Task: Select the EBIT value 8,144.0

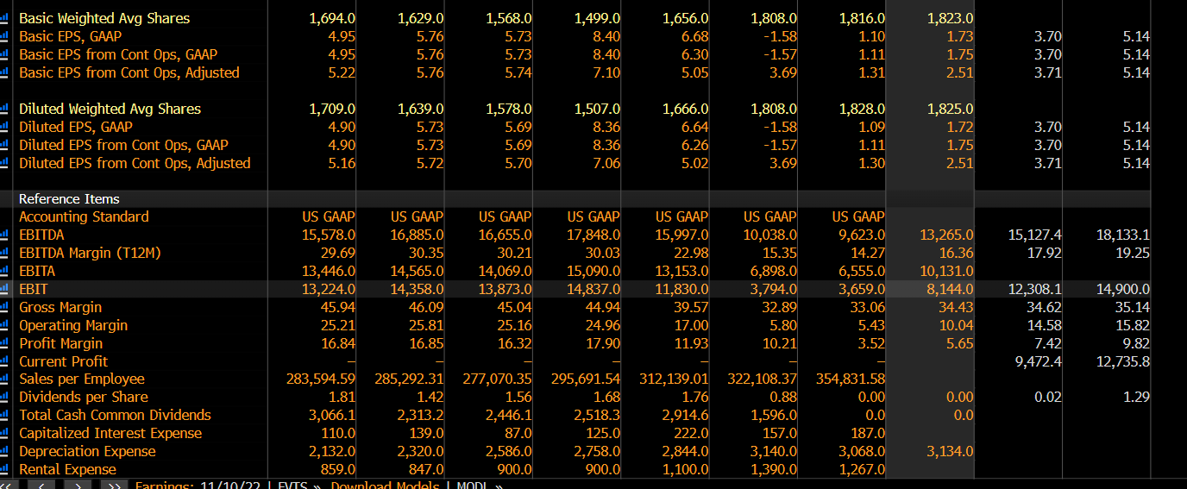Action: pyautogui.click(x=950, y=289)
